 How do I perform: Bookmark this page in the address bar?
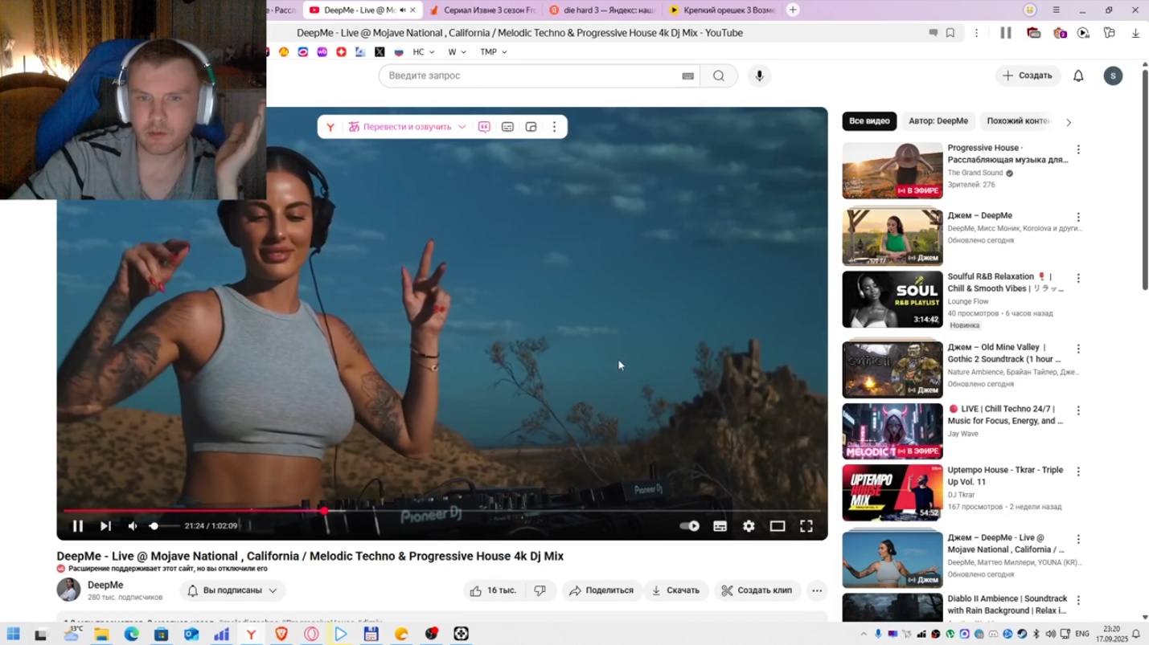950,33
